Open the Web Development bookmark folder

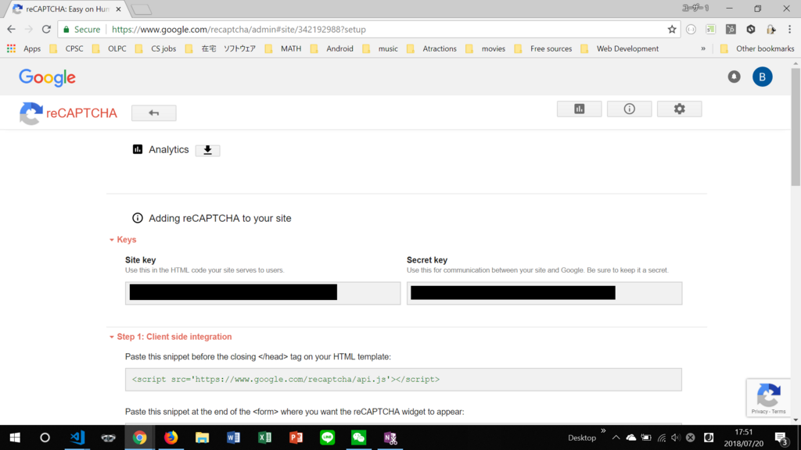[x=620, y=48]
